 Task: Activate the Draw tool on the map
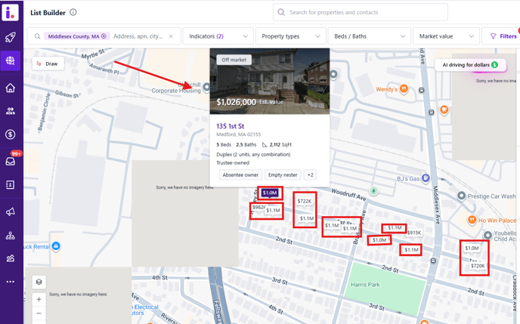(x=48, y=64)
